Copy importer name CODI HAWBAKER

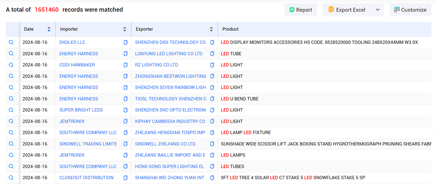(x=126, y=65)
